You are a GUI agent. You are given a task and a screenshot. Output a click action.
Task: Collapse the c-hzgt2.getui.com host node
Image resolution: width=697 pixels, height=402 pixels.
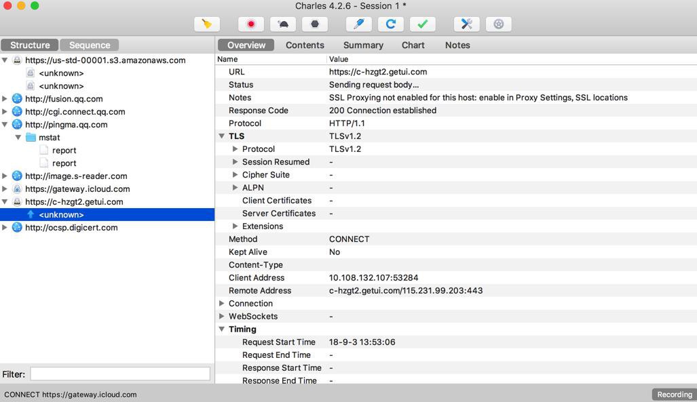[5, 201]
